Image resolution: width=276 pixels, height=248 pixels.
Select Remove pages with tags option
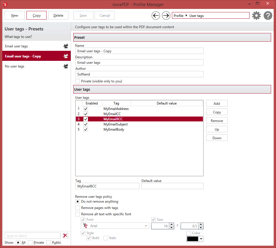[x=77, y=208]
